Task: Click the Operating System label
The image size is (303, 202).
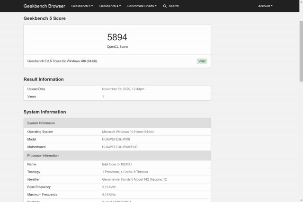Action: pos(40,132)
